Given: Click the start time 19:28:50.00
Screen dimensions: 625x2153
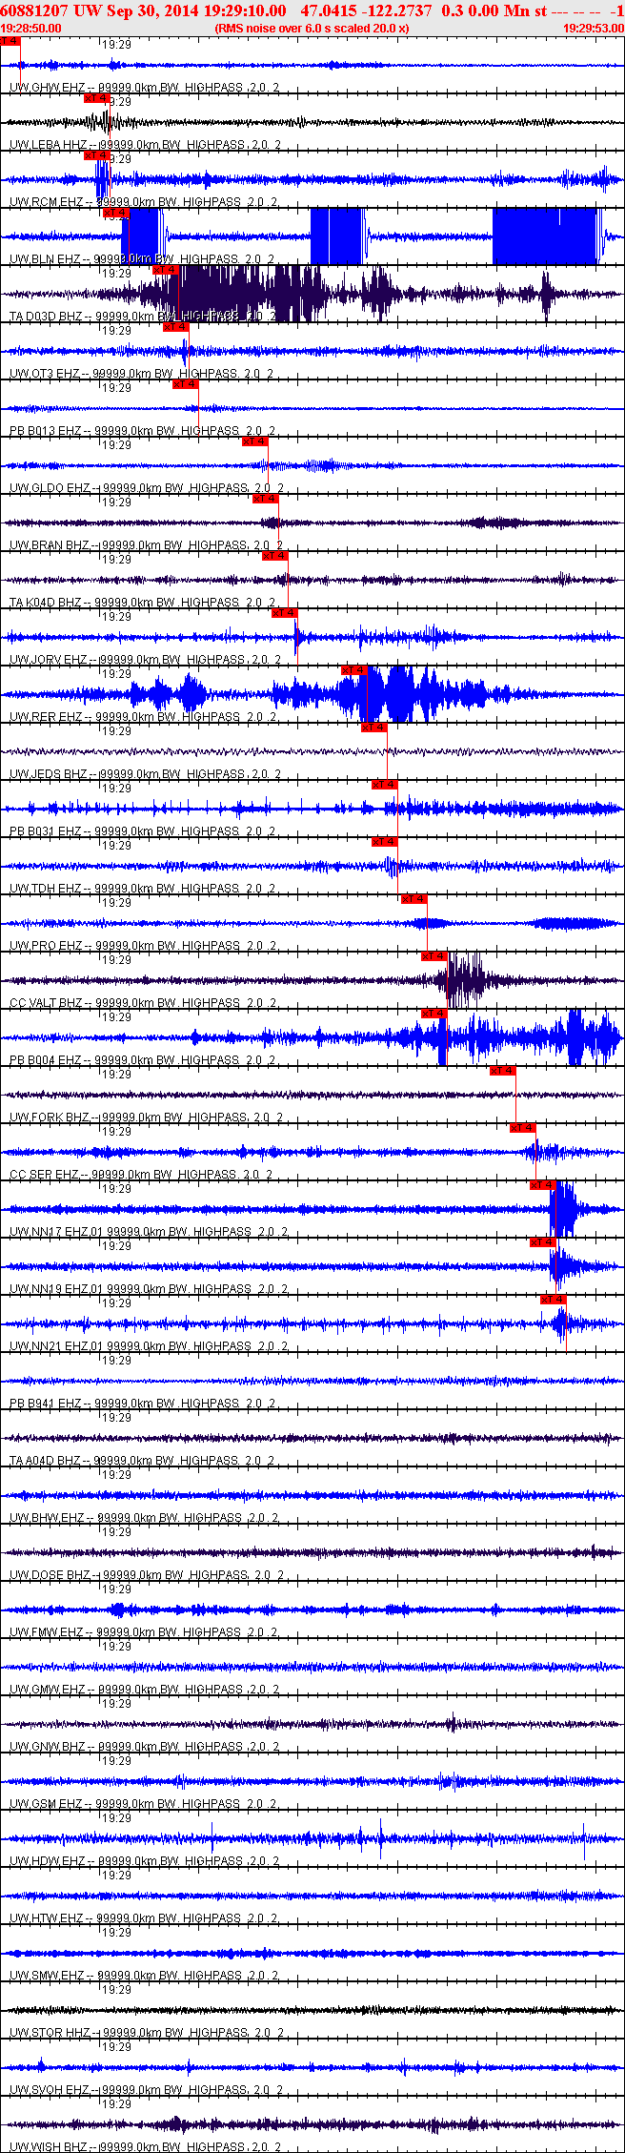Looking at the screenshot, I should (x=30, y=29).
